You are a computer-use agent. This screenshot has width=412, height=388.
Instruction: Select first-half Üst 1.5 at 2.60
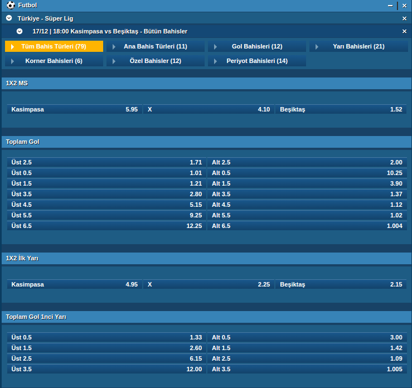point(106,348)
